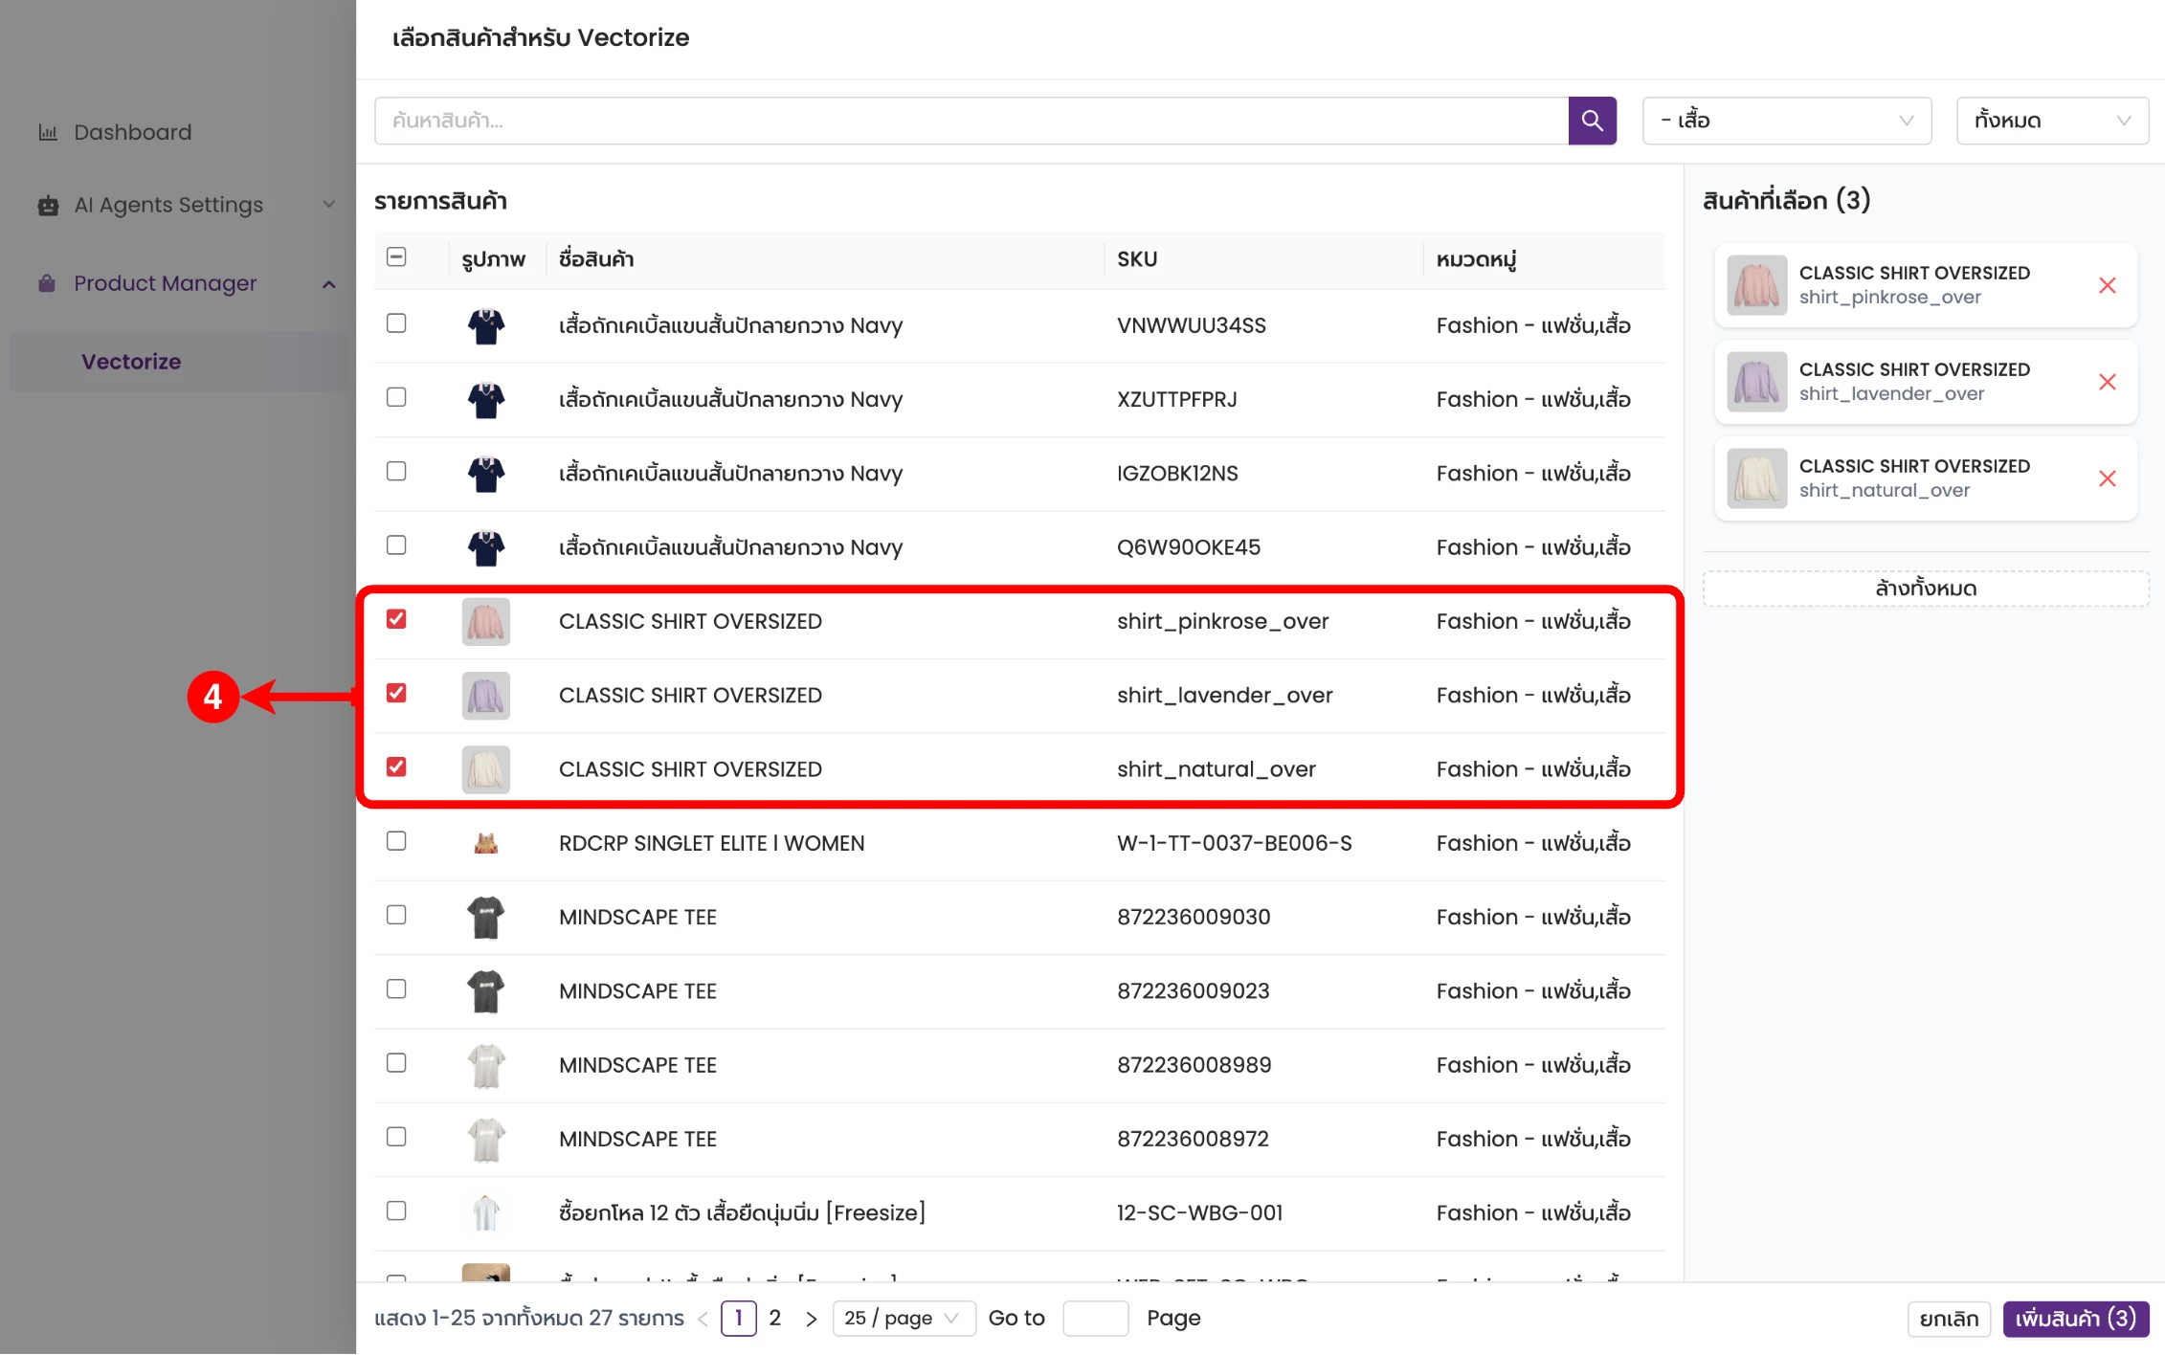This screenshot has height=1355, width=2165.
Task: Click the AI Agents Settings robot icon
Action: tap(48, 205)
